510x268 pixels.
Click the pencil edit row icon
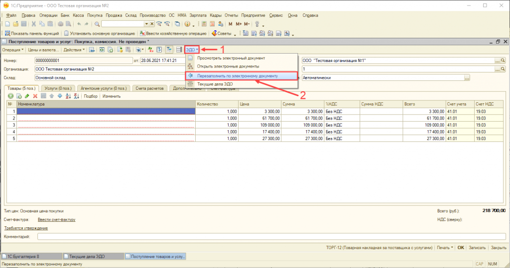pos(27,96)
